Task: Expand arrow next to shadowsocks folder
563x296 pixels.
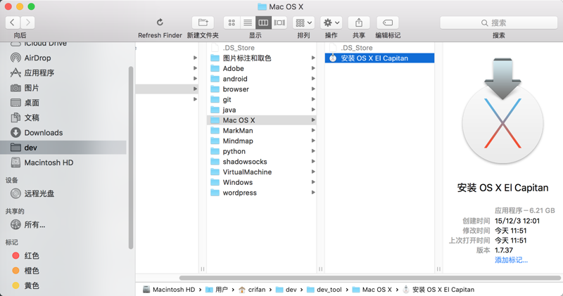Action: click(313, 162)
